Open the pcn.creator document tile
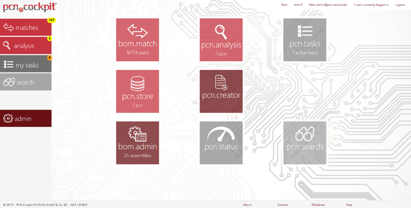 pos(221,91)
